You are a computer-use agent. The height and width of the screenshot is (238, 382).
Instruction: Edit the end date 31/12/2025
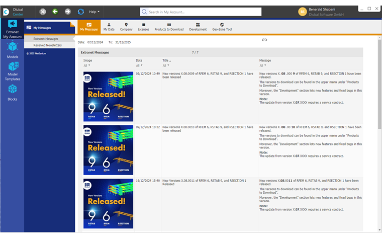[123, 42]
